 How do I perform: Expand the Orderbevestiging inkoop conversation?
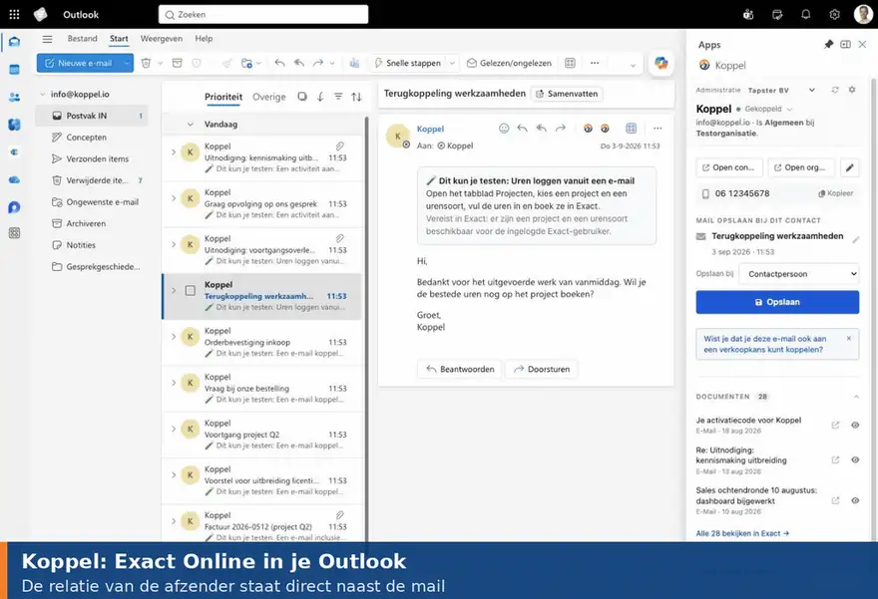tap(174, 337)
